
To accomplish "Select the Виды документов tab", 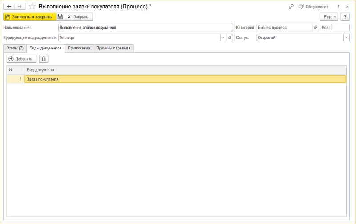I will 46,48.
